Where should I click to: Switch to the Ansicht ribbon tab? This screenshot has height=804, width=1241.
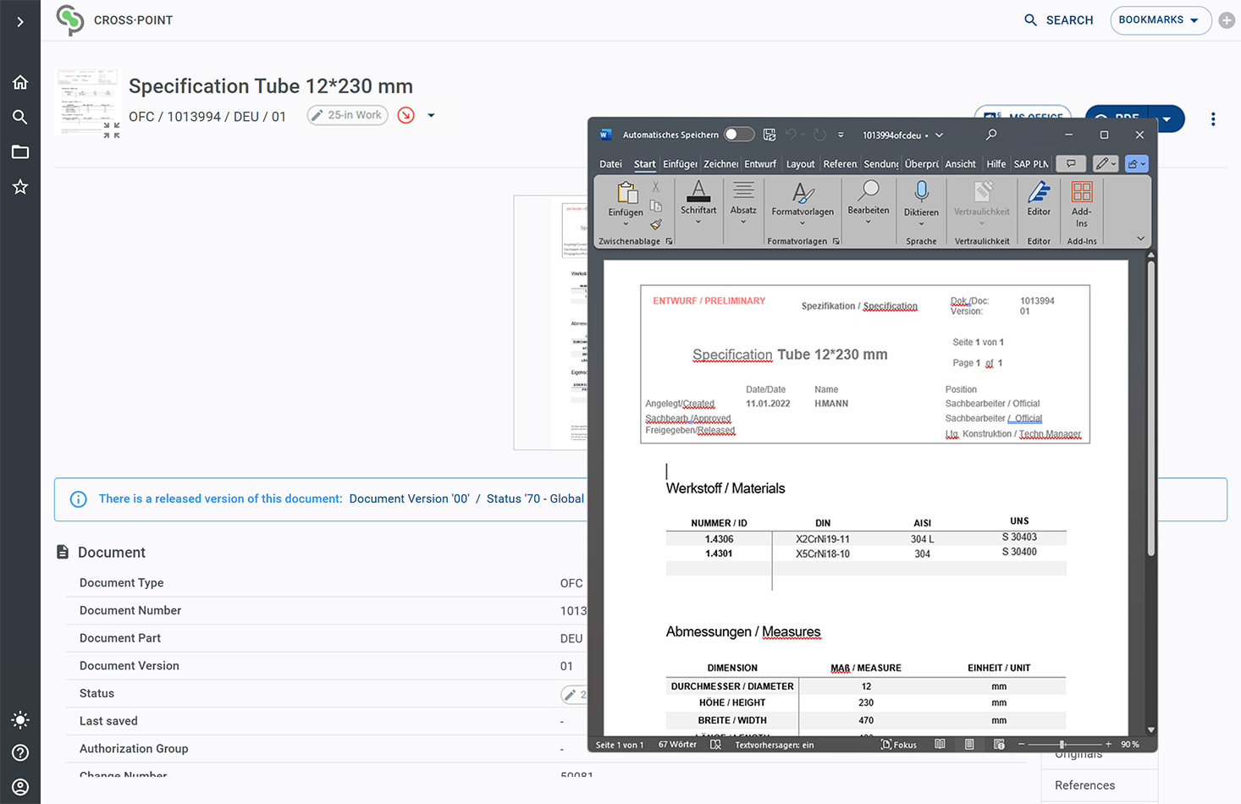point(961,164)
